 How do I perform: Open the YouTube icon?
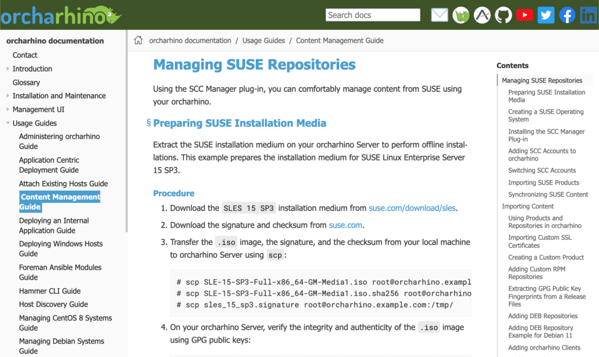coord(525,15)
